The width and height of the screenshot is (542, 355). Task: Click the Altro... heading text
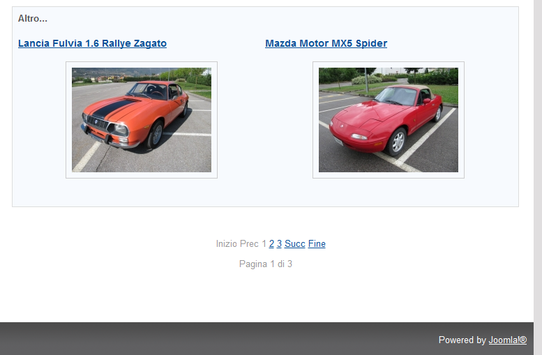(33, 19)
